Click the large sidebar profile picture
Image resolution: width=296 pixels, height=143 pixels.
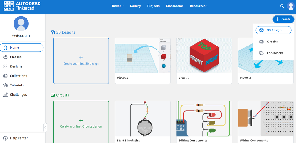pyautogui.click(x=21, y=23)
